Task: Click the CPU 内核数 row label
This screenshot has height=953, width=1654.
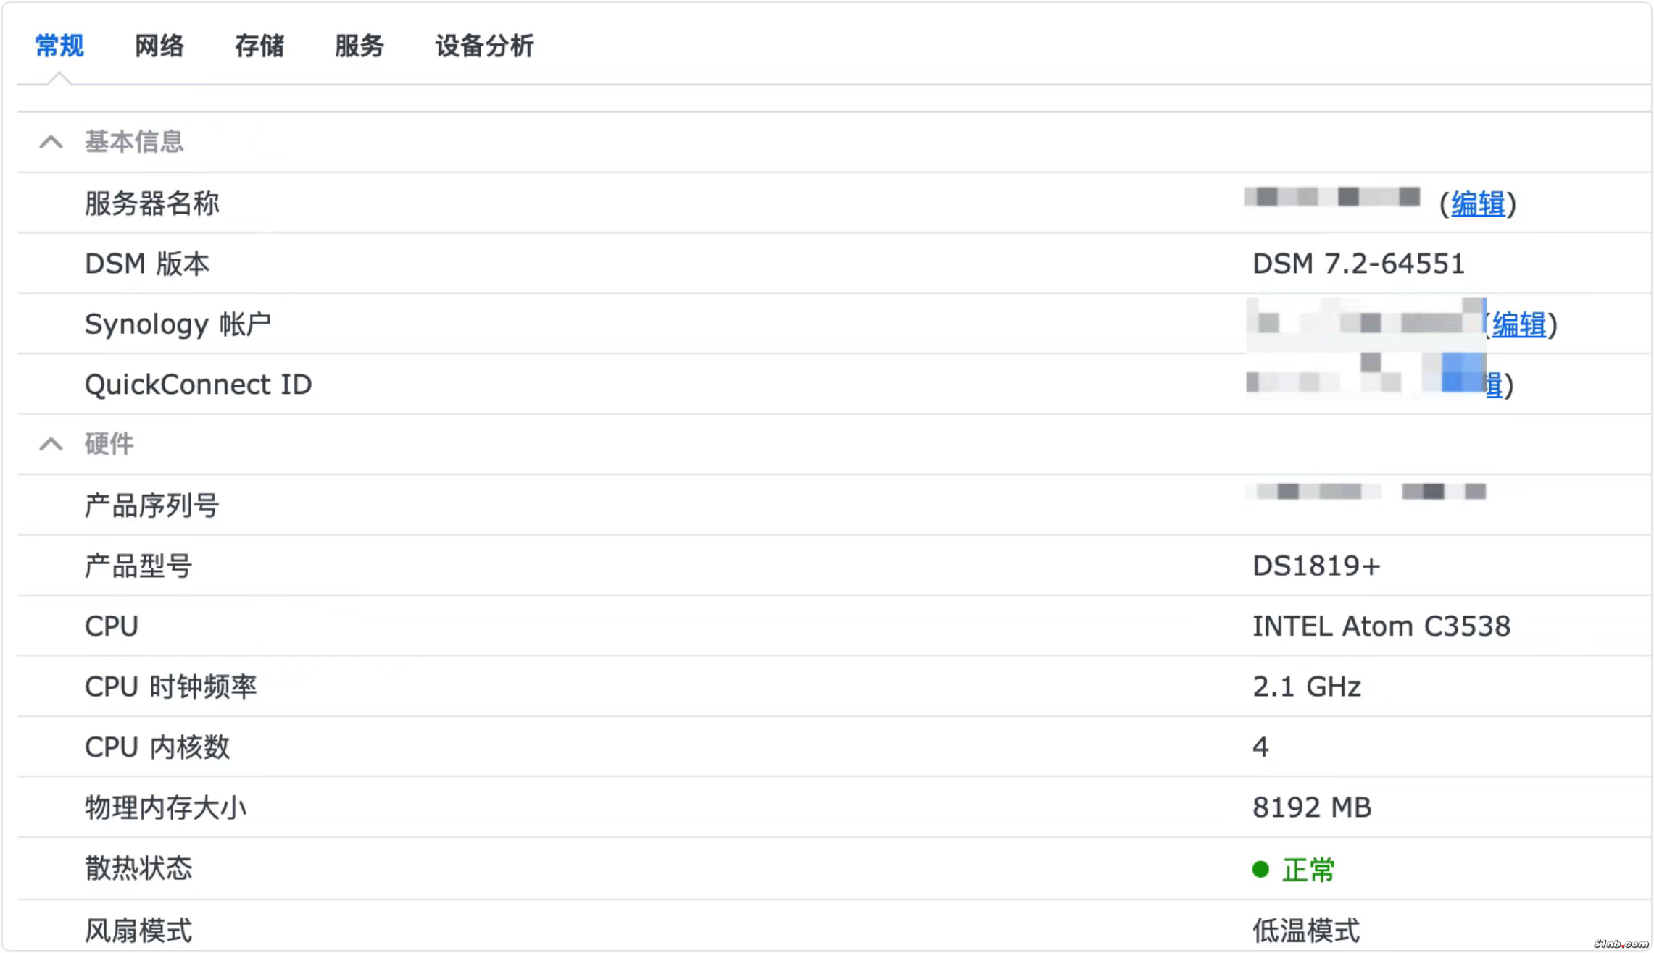Action: pos(157,747)
